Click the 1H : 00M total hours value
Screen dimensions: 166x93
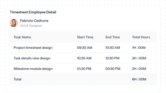coord(139,48)
